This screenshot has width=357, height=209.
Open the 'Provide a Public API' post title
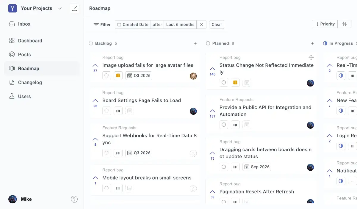(x=265, y=111)
